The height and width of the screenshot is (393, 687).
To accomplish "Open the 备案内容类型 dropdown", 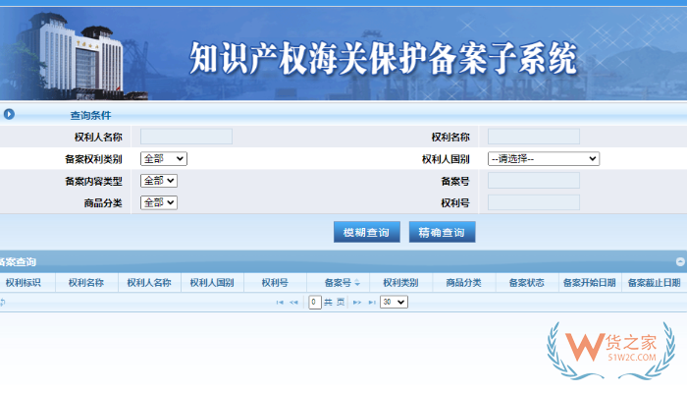I will [x=159, y=181].
